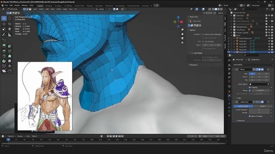Click the viewport pan hand icon
The height and width of the screenshot is (154, 275).
click(x=182, y=34)
